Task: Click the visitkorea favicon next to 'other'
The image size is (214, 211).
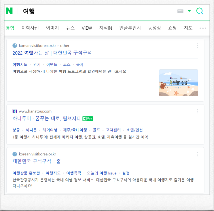Action: pos(15,45)
